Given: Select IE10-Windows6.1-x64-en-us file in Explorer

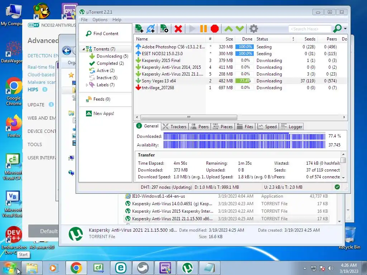Looking at the screenshot, I should coord(227,196).
